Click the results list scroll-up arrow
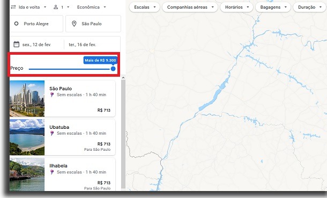327x198 pixels. [x=123, y=78]
